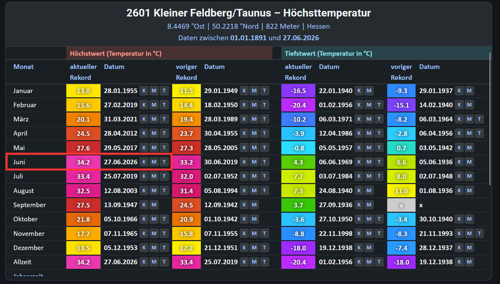Click the T button beside 22.11.1998
Image resolution: width=500 pixels, height=284 pixels.
point(379,234)
